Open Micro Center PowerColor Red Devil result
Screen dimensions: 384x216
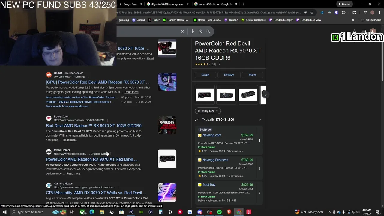click(91, 159)
